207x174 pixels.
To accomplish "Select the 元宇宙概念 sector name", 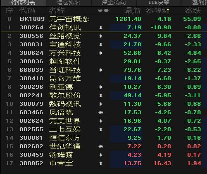I will (69, 19).
